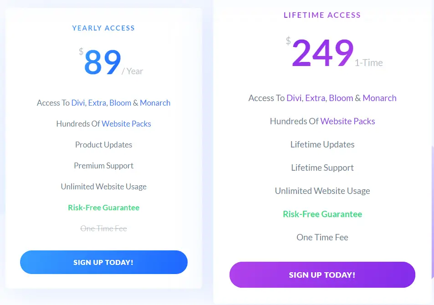Click Lifetime Updates feature text

(x=322, y=144)
